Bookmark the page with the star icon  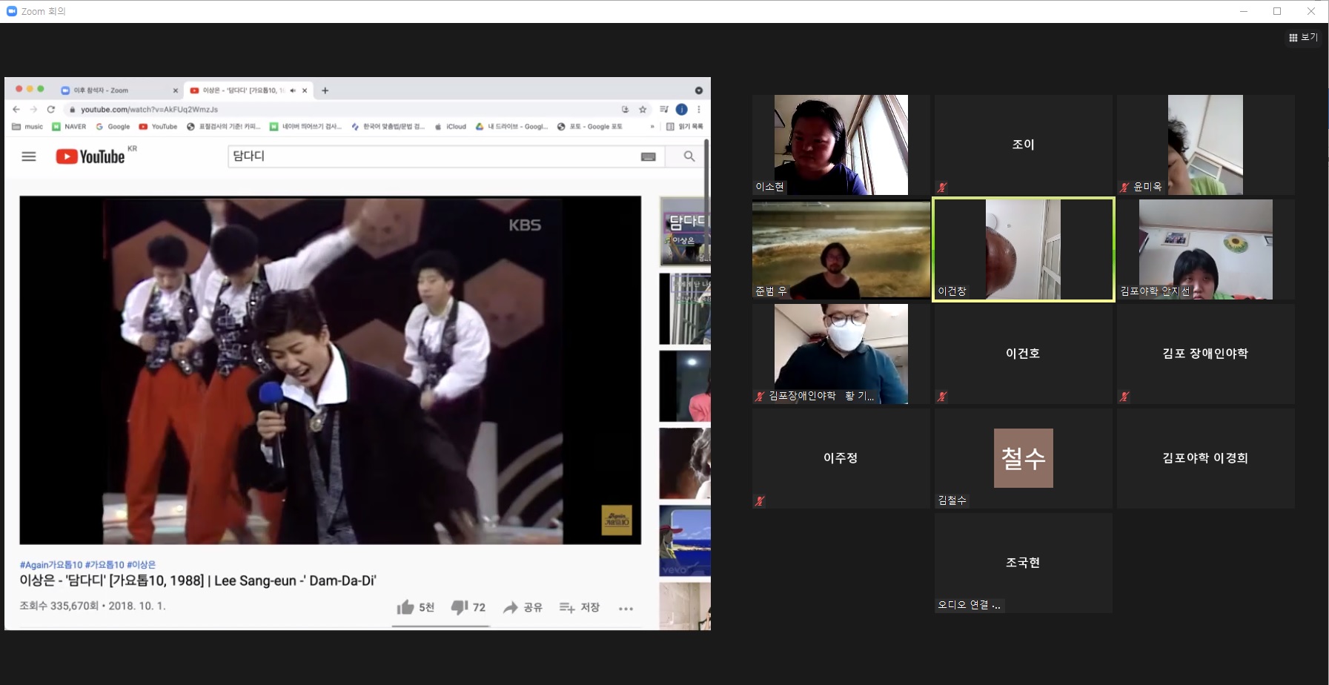[643, 110]
